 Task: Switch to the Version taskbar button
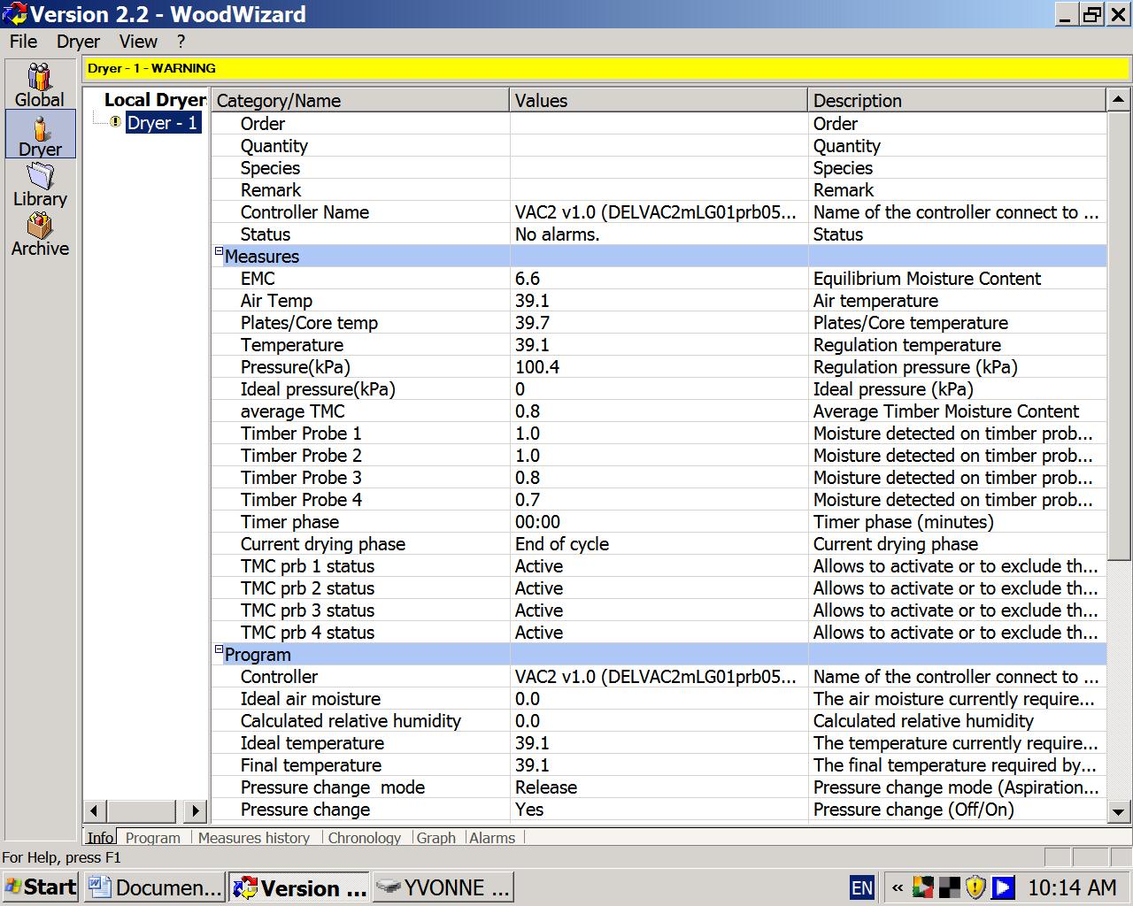coord(299,887)
